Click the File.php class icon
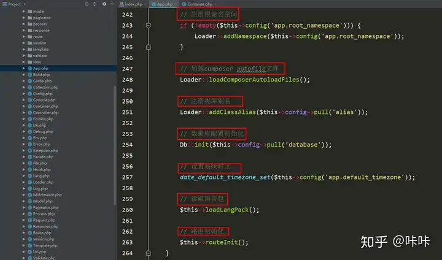The width and height of the screenshot is (442, 260). tap(30, 163)
